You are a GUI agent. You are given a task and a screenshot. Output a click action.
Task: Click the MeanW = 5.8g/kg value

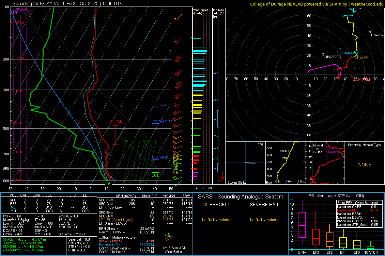(16, 220)
